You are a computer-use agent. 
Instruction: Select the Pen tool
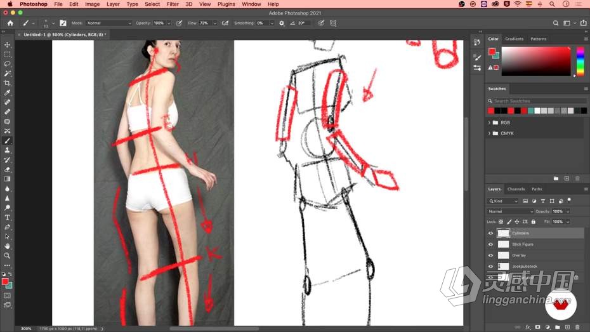pos(7,227)
